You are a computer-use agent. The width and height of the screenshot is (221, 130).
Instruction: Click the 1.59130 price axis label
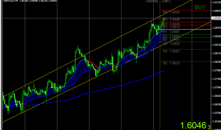217,45
